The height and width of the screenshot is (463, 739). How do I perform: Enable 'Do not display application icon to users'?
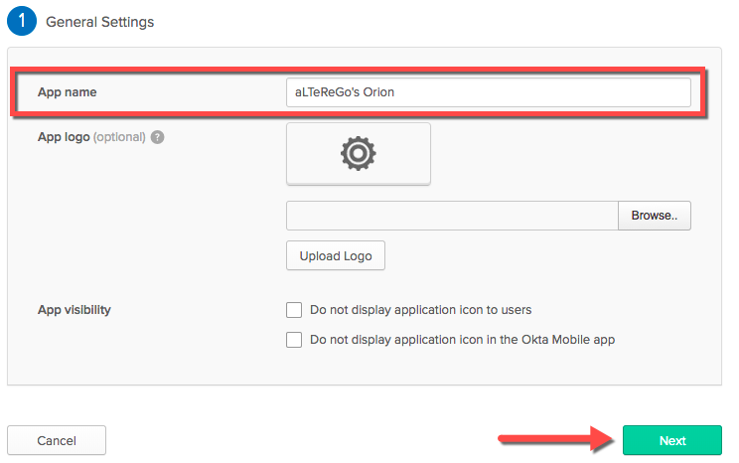294,310
